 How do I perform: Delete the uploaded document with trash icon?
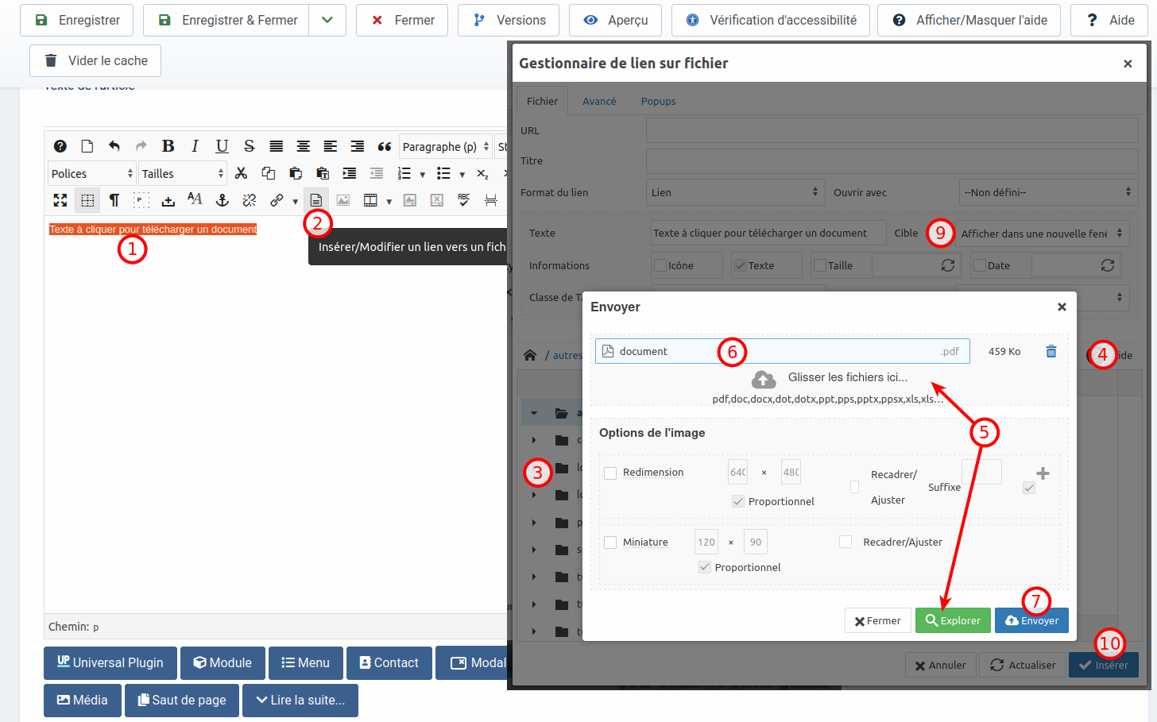tap(1051, 351)
